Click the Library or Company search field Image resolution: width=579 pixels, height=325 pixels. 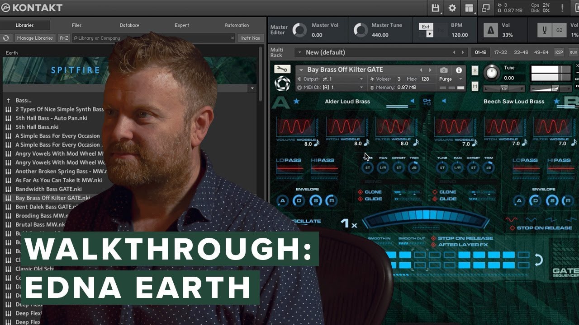[x=154, y=38]
